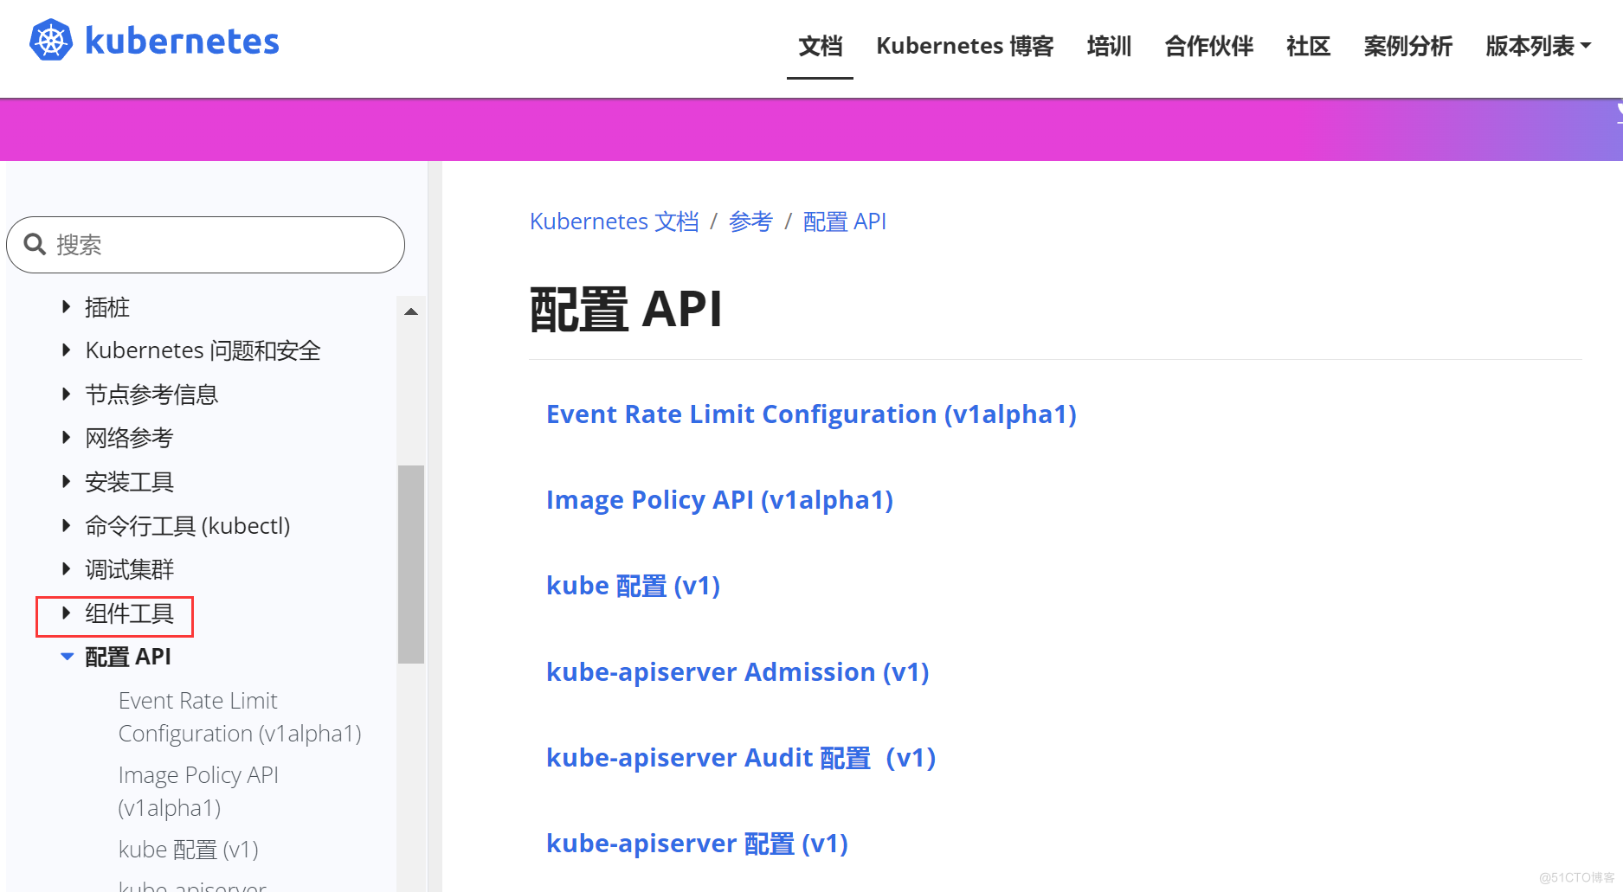Select 安装工具 in sidebar
Screen dimensions: 1623x892
pyautogui.click(x=129, y=482)
